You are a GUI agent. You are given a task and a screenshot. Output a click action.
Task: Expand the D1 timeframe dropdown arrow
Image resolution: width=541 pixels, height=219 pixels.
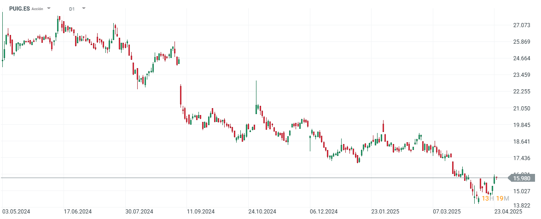pyautogui.click(x=84, y=8)
